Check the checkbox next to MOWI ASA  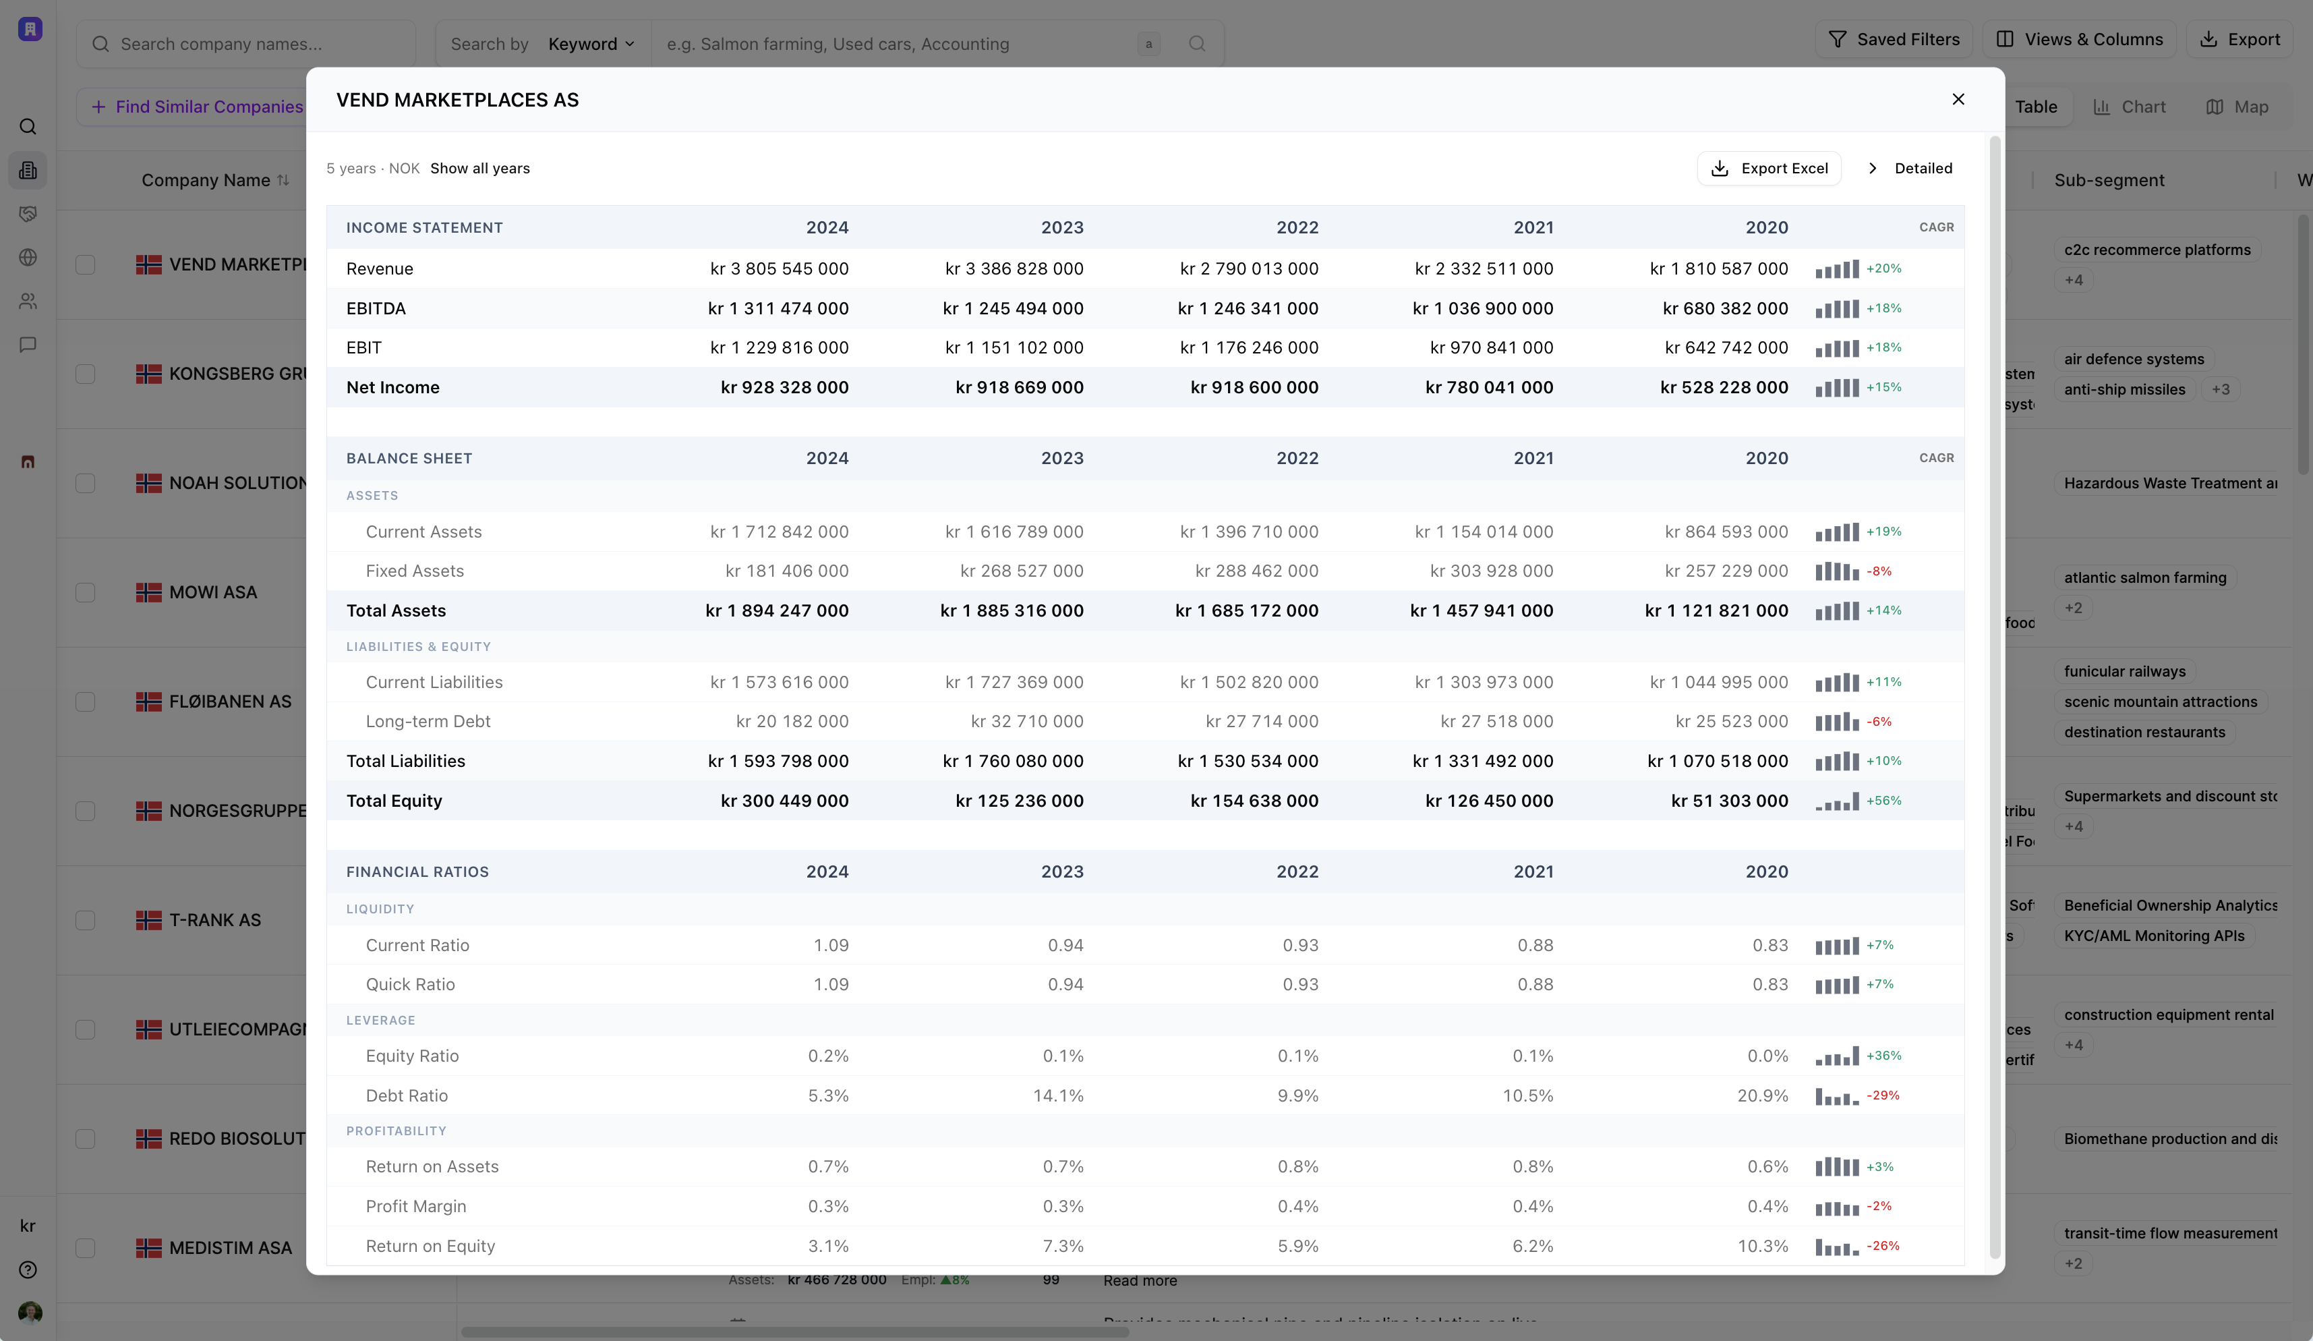[x=86, y=592]
